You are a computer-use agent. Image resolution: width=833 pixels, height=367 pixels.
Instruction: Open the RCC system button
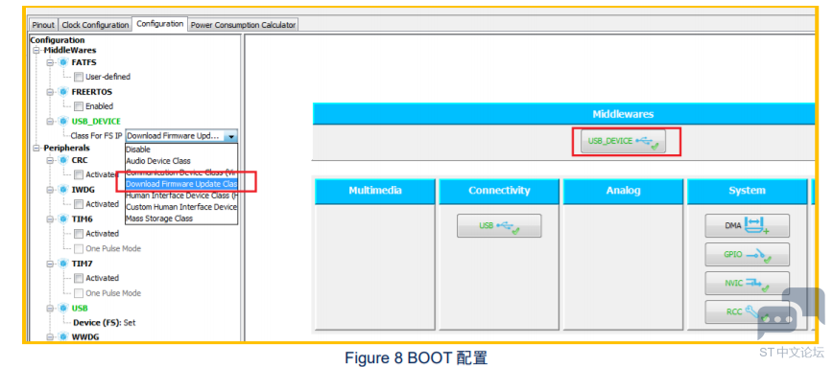(x=748, y=311)
